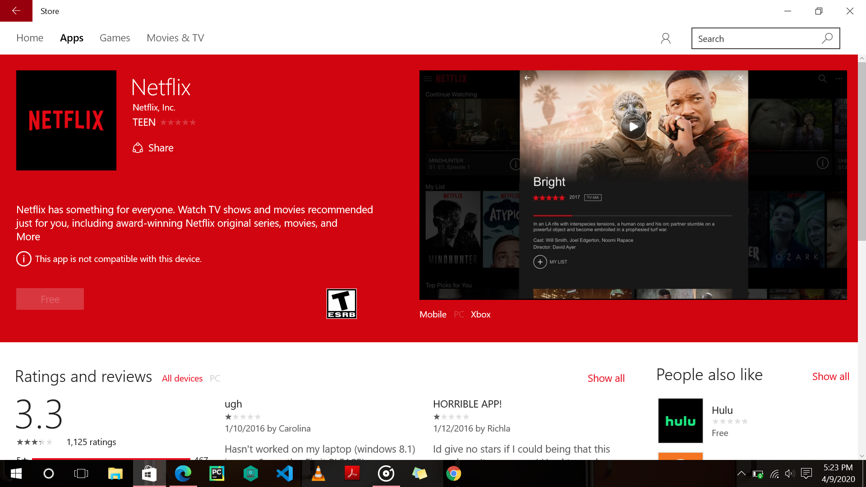Open Sticky Notes taskbar icon

pyautogui.click(x=420, y=473)
